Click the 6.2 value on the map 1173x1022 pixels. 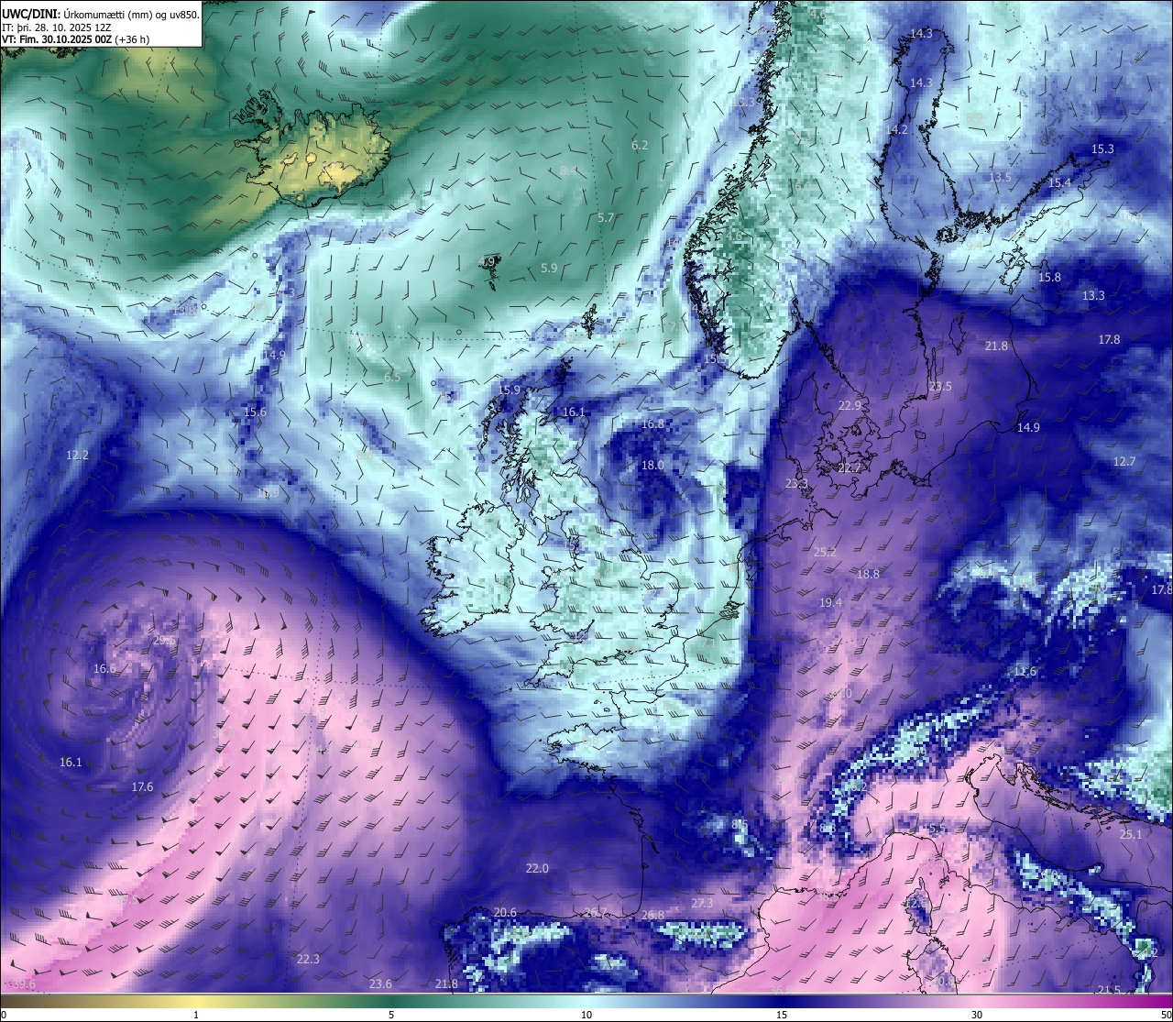point(640,145)
